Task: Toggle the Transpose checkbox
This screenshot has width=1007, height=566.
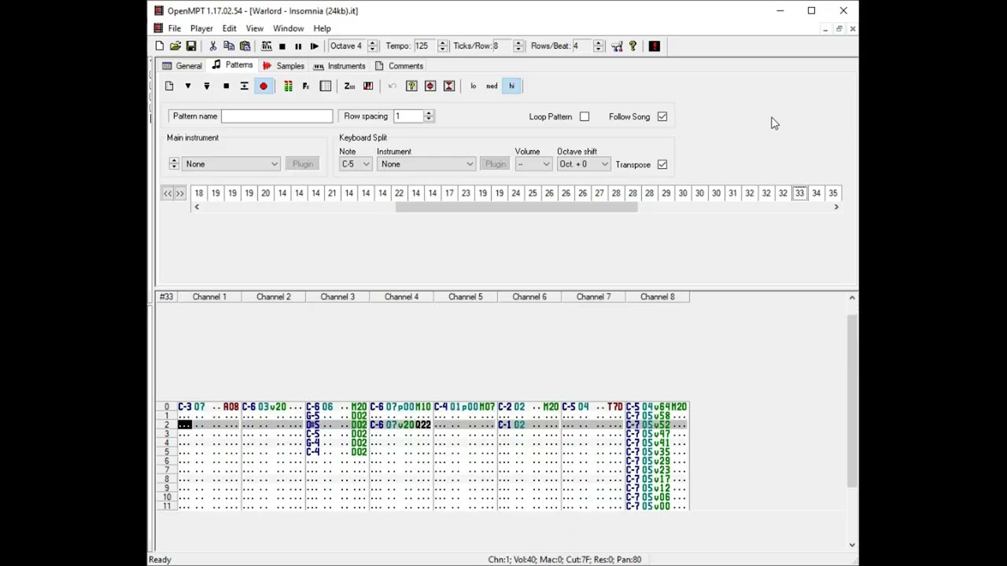Action: pos(662,165)
